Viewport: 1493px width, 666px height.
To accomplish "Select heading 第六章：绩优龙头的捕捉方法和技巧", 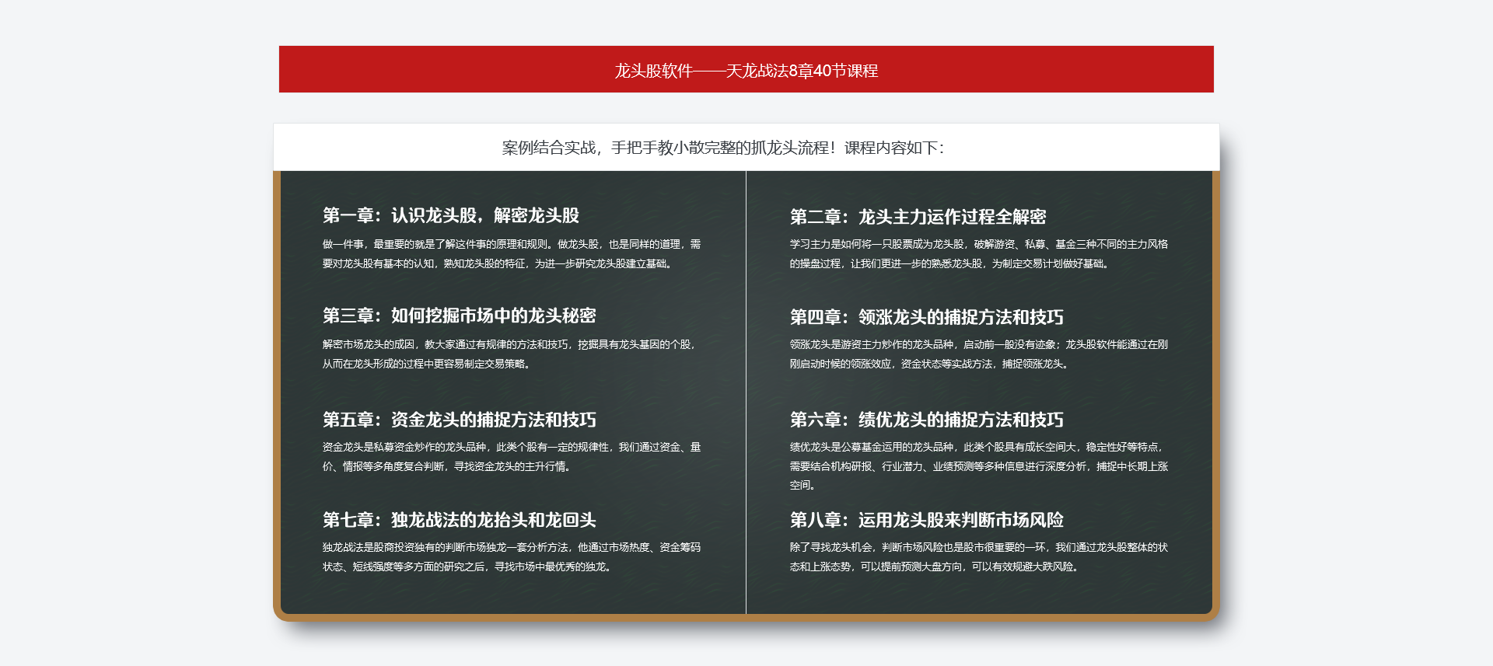I will pos(927,420).
